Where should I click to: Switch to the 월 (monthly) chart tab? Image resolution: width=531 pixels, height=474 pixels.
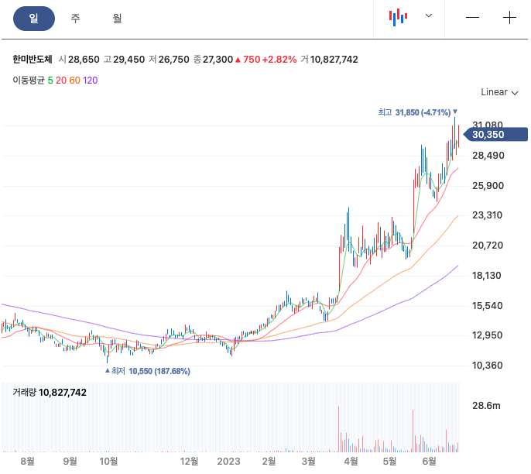point(117,19)
